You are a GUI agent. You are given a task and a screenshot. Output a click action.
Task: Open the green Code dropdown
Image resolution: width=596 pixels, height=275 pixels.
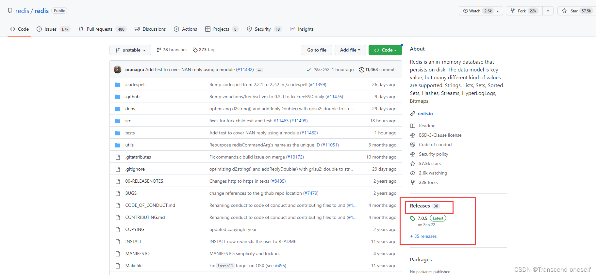385,50
